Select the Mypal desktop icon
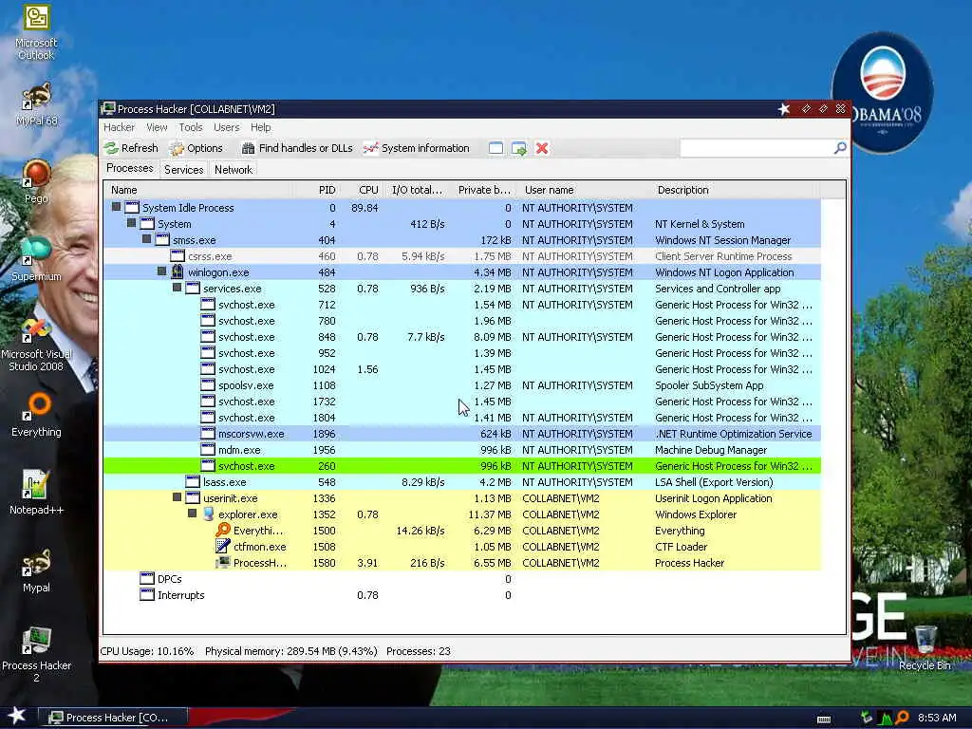This screenshot has width=972, height=729. tap(36, 570)
